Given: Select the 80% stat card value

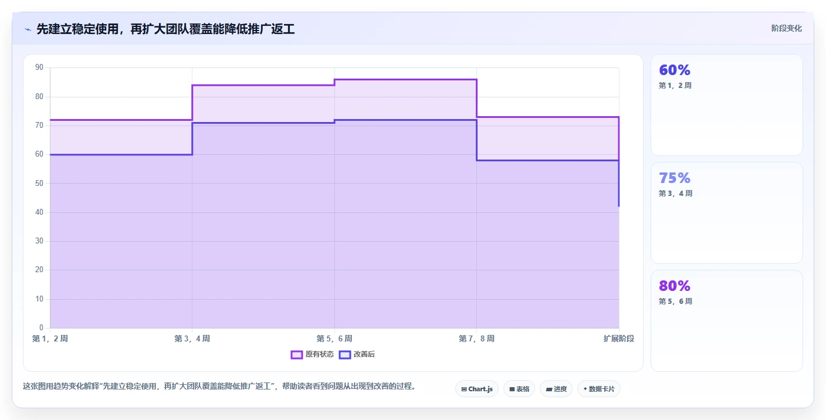Looking at the screenshot, I should tap(675, 286).
